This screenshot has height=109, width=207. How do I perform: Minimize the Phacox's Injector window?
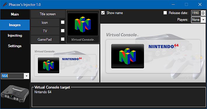173,4
